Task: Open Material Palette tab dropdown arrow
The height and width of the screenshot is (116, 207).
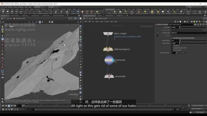Action: pyautogui.click(x=114, y=16)
